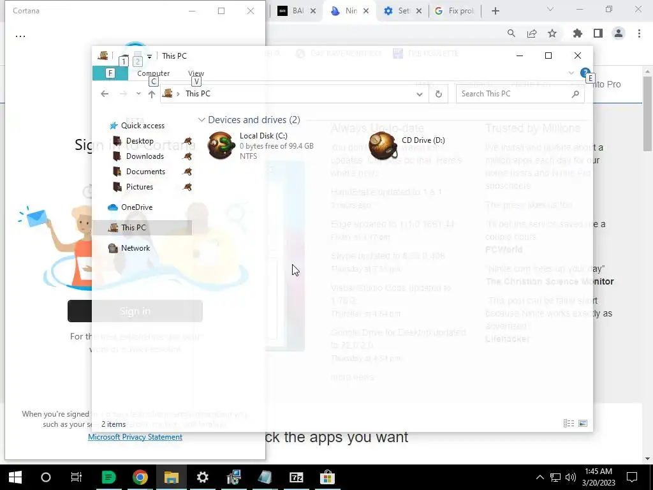Open Microsoft Store from the taskbar

click(327, 477)
